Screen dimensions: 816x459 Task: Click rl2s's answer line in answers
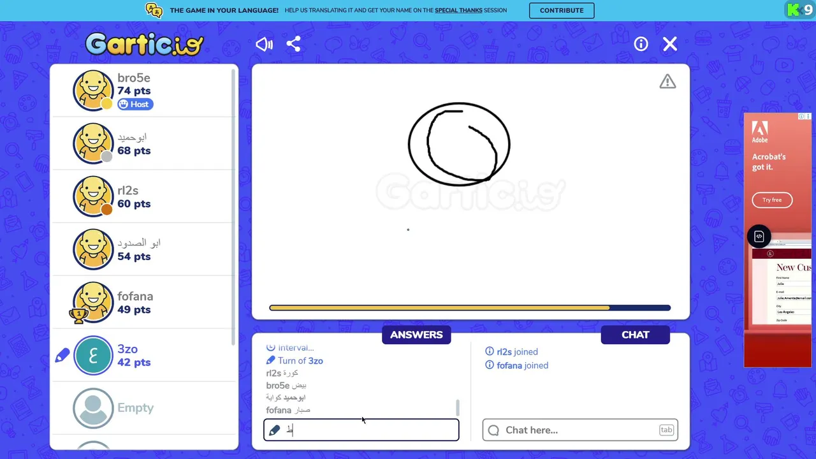282,373
